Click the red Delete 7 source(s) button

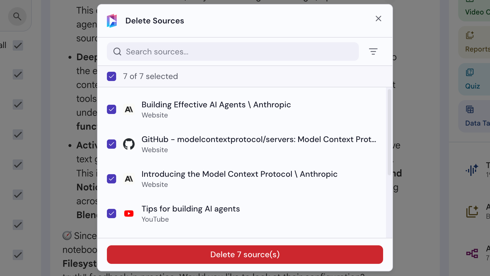[245, 255]
